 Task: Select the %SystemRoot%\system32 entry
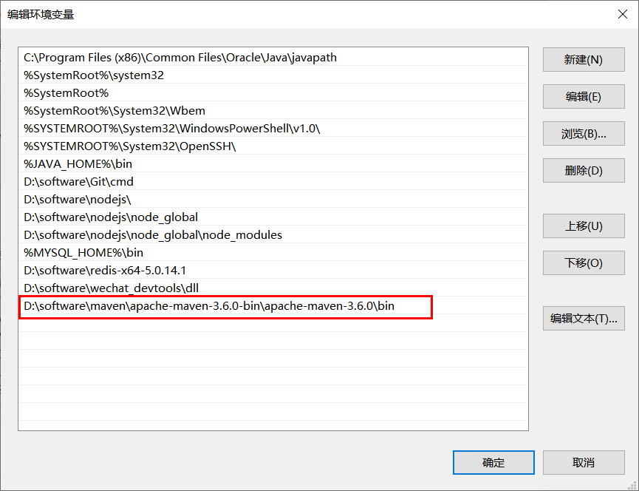pos(273,75)
